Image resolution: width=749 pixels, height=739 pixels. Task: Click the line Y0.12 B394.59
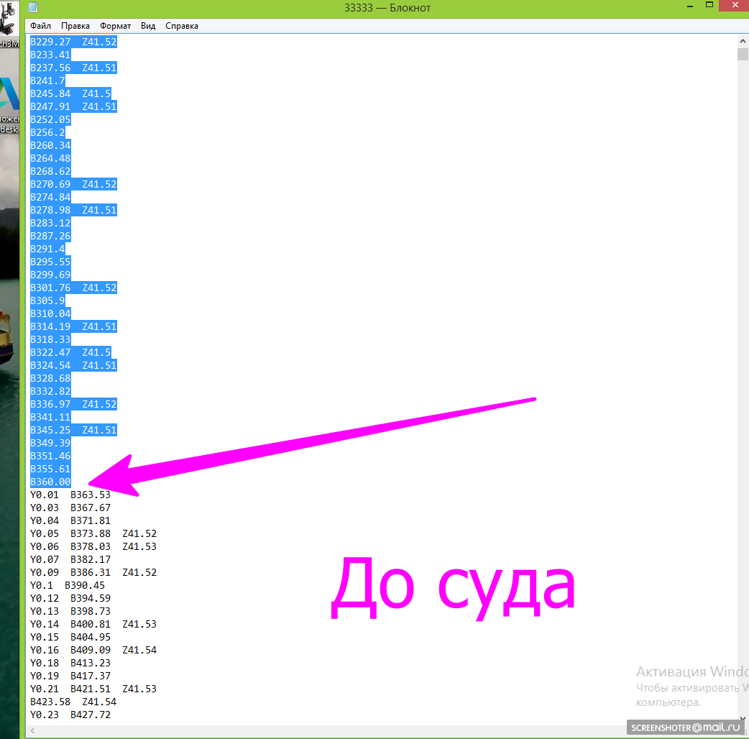tap(70, 598)
